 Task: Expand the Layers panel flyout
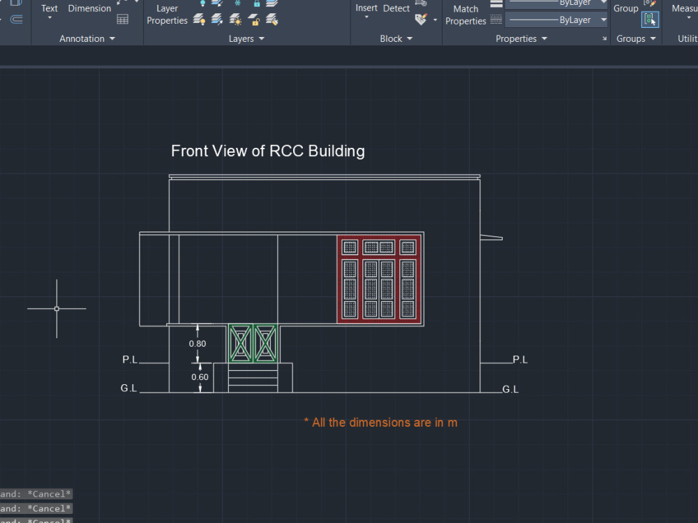(x=262, y=39)
